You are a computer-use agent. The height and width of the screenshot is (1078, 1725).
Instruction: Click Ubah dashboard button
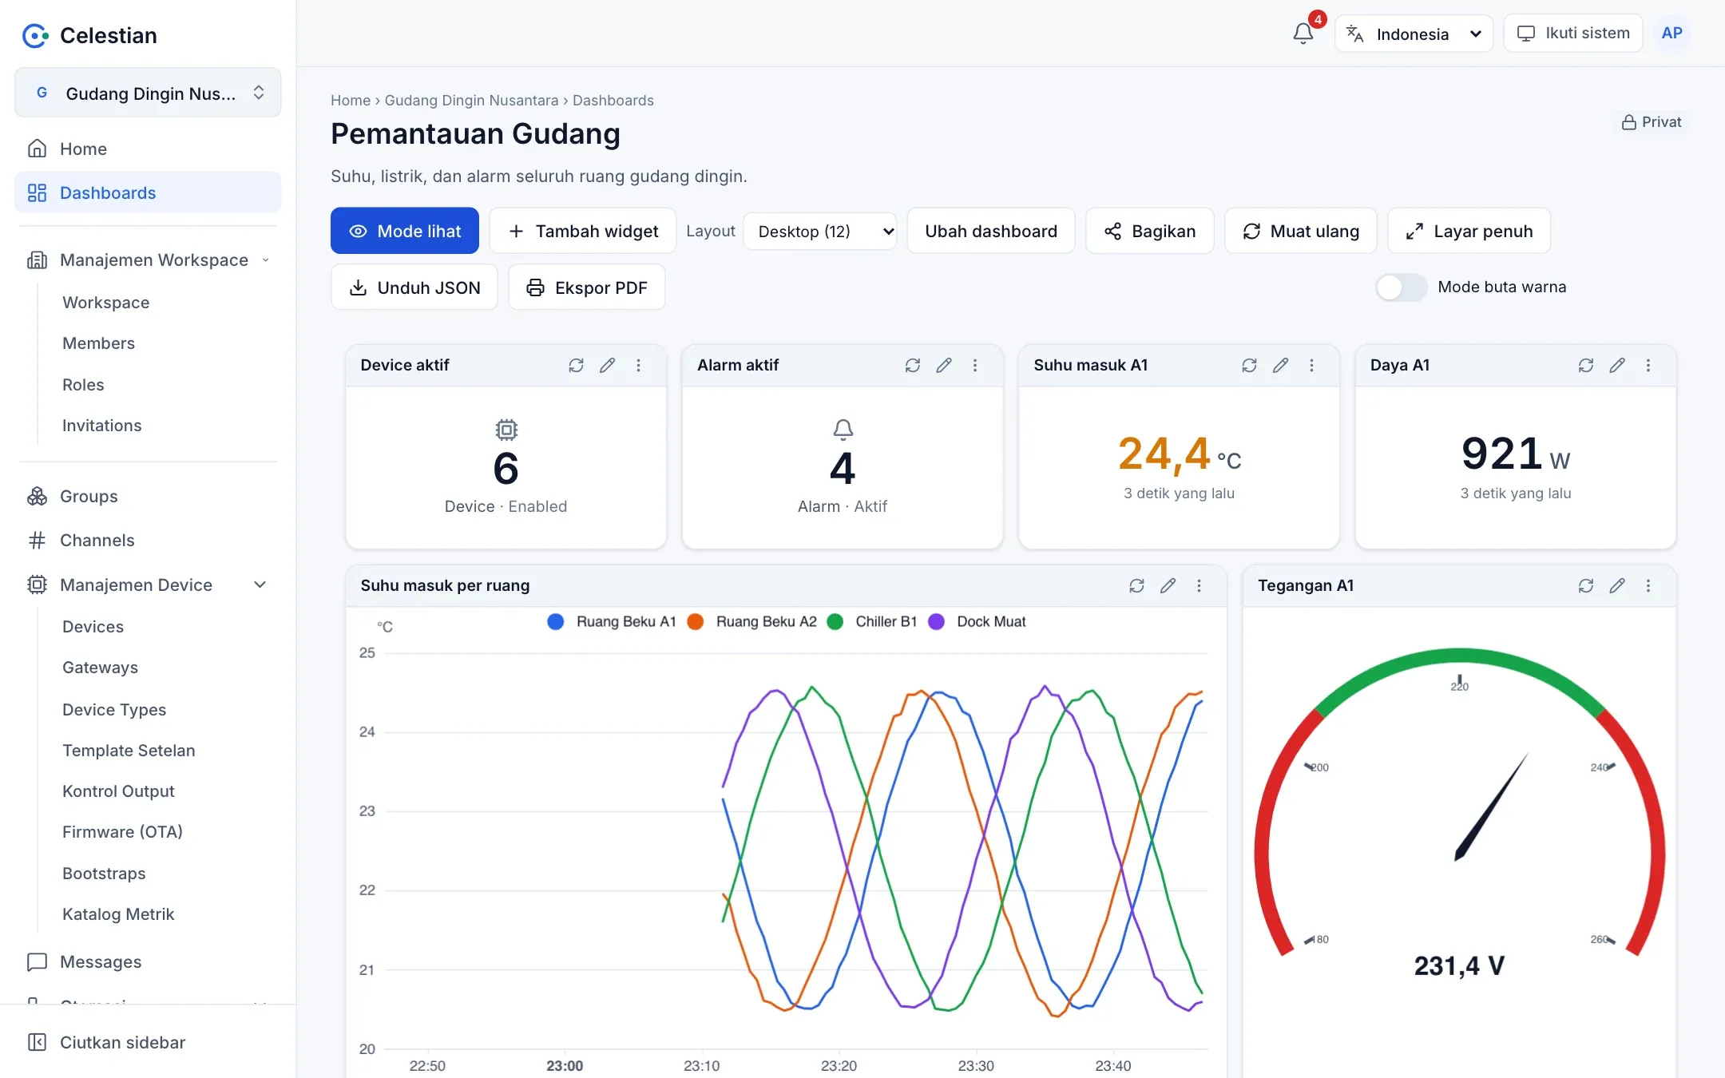coord(991,231)
